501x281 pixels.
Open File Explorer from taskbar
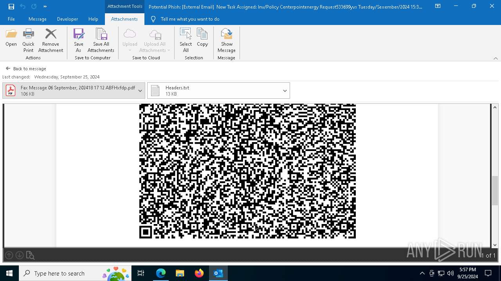[x=180, y=273]
